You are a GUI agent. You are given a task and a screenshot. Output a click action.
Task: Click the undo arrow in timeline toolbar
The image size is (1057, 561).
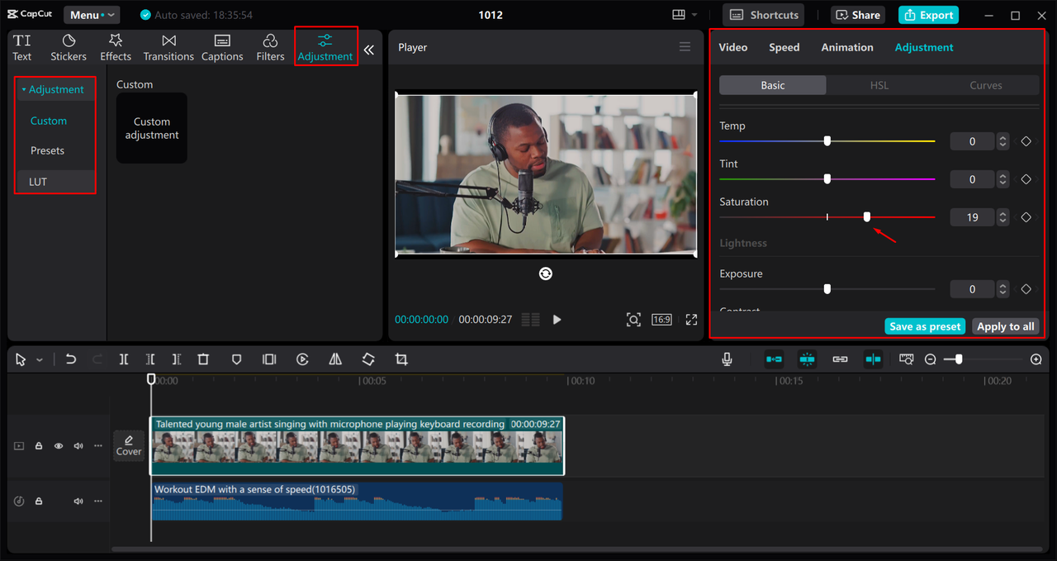[71, 359]
